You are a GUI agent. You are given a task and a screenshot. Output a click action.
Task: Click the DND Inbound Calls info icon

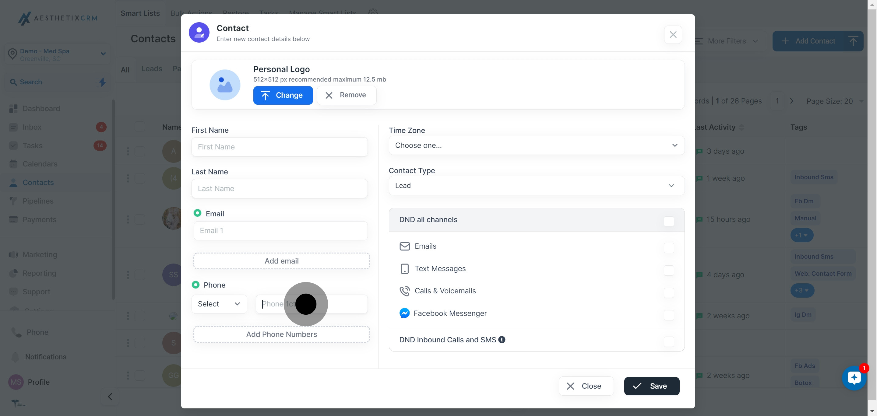502,340
